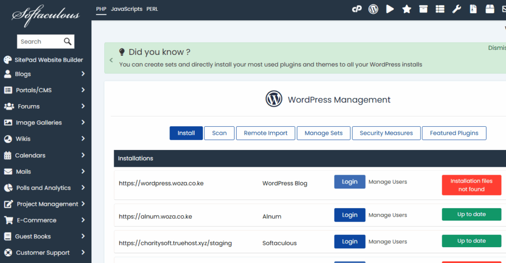Open Featured Plugins
This screenshot has height=263, width=506.
454,133
